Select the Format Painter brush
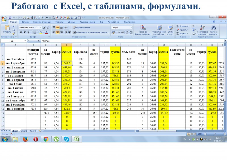Viewport: 227px width, 160px height. pos(13,33)
